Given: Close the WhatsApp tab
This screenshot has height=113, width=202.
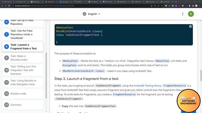Looking at the screenshot, I should 43,2.
